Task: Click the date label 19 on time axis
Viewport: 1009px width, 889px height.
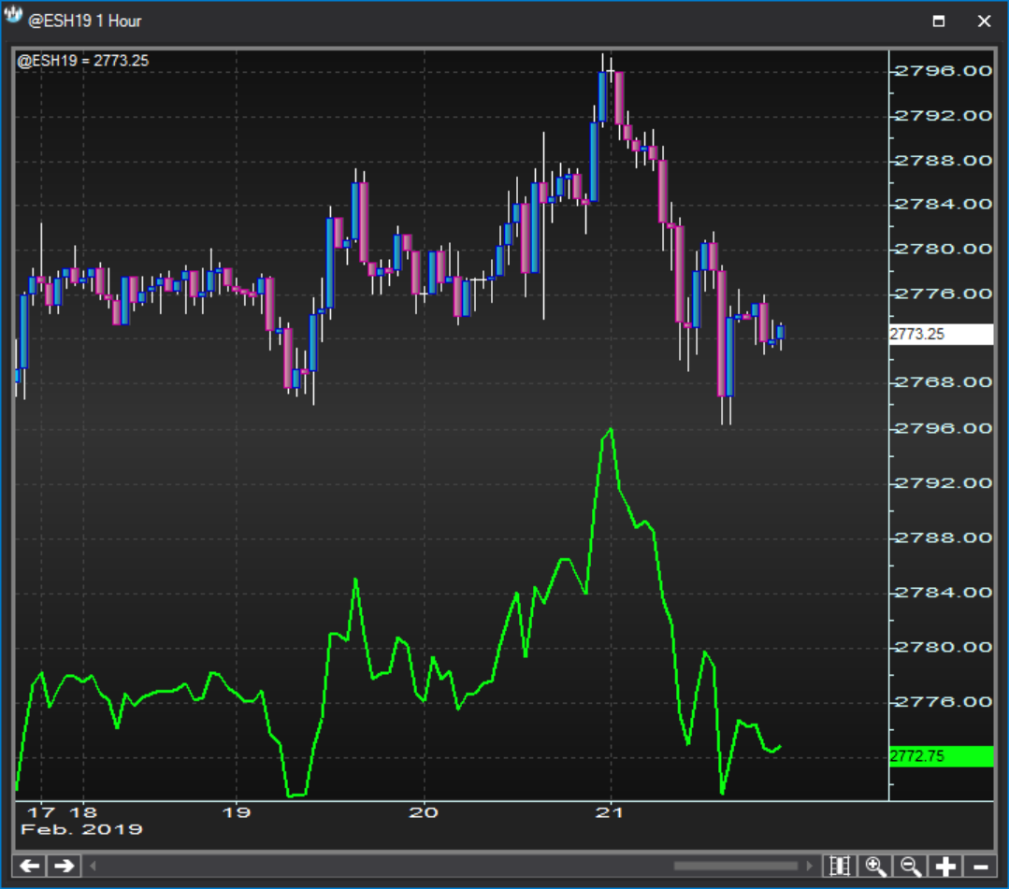Action: (237, 812)
